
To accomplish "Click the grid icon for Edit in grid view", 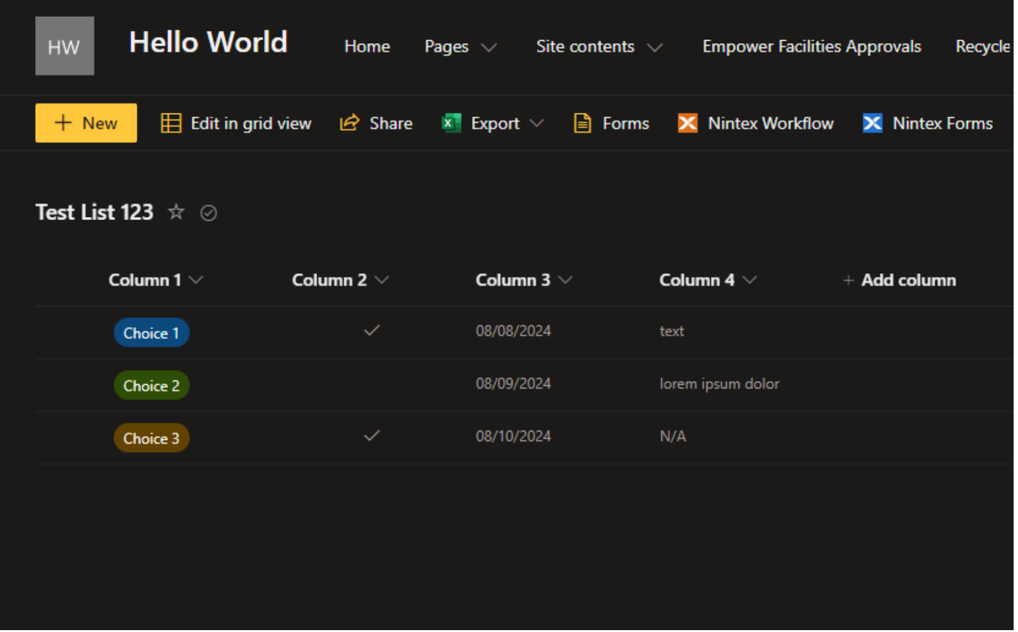I will (x=171, y=123).
